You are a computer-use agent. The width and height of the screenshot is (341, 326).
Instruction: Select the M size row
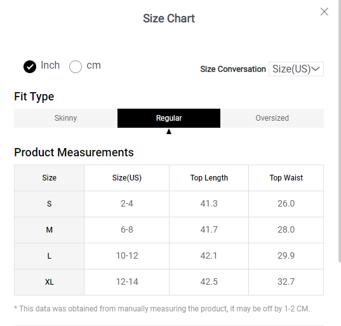click(x=169, y=230)
